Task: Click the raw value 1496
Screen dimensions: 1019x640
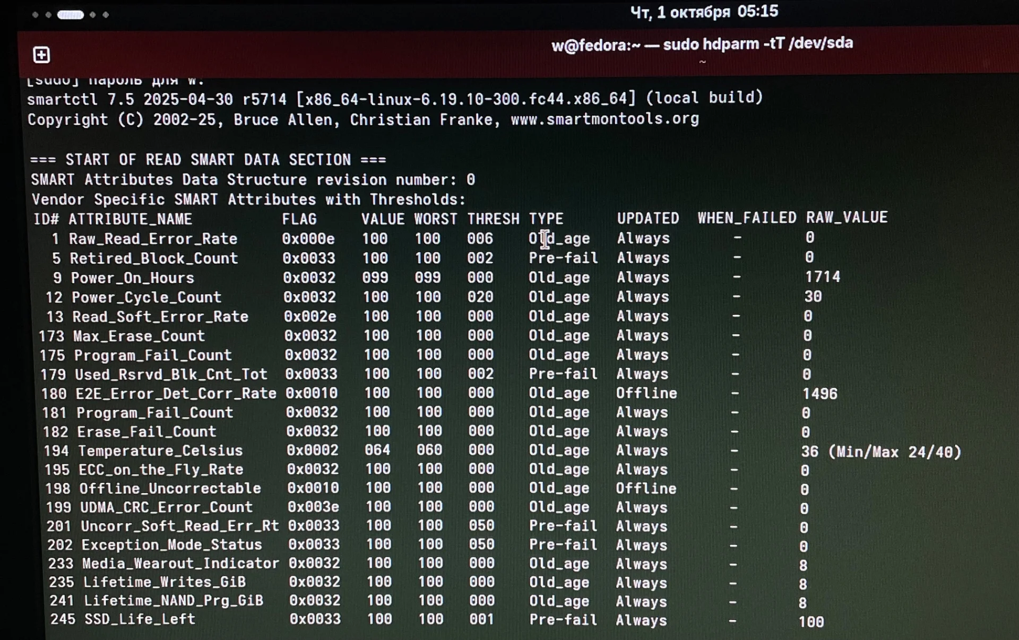Action: pos(819,394)
